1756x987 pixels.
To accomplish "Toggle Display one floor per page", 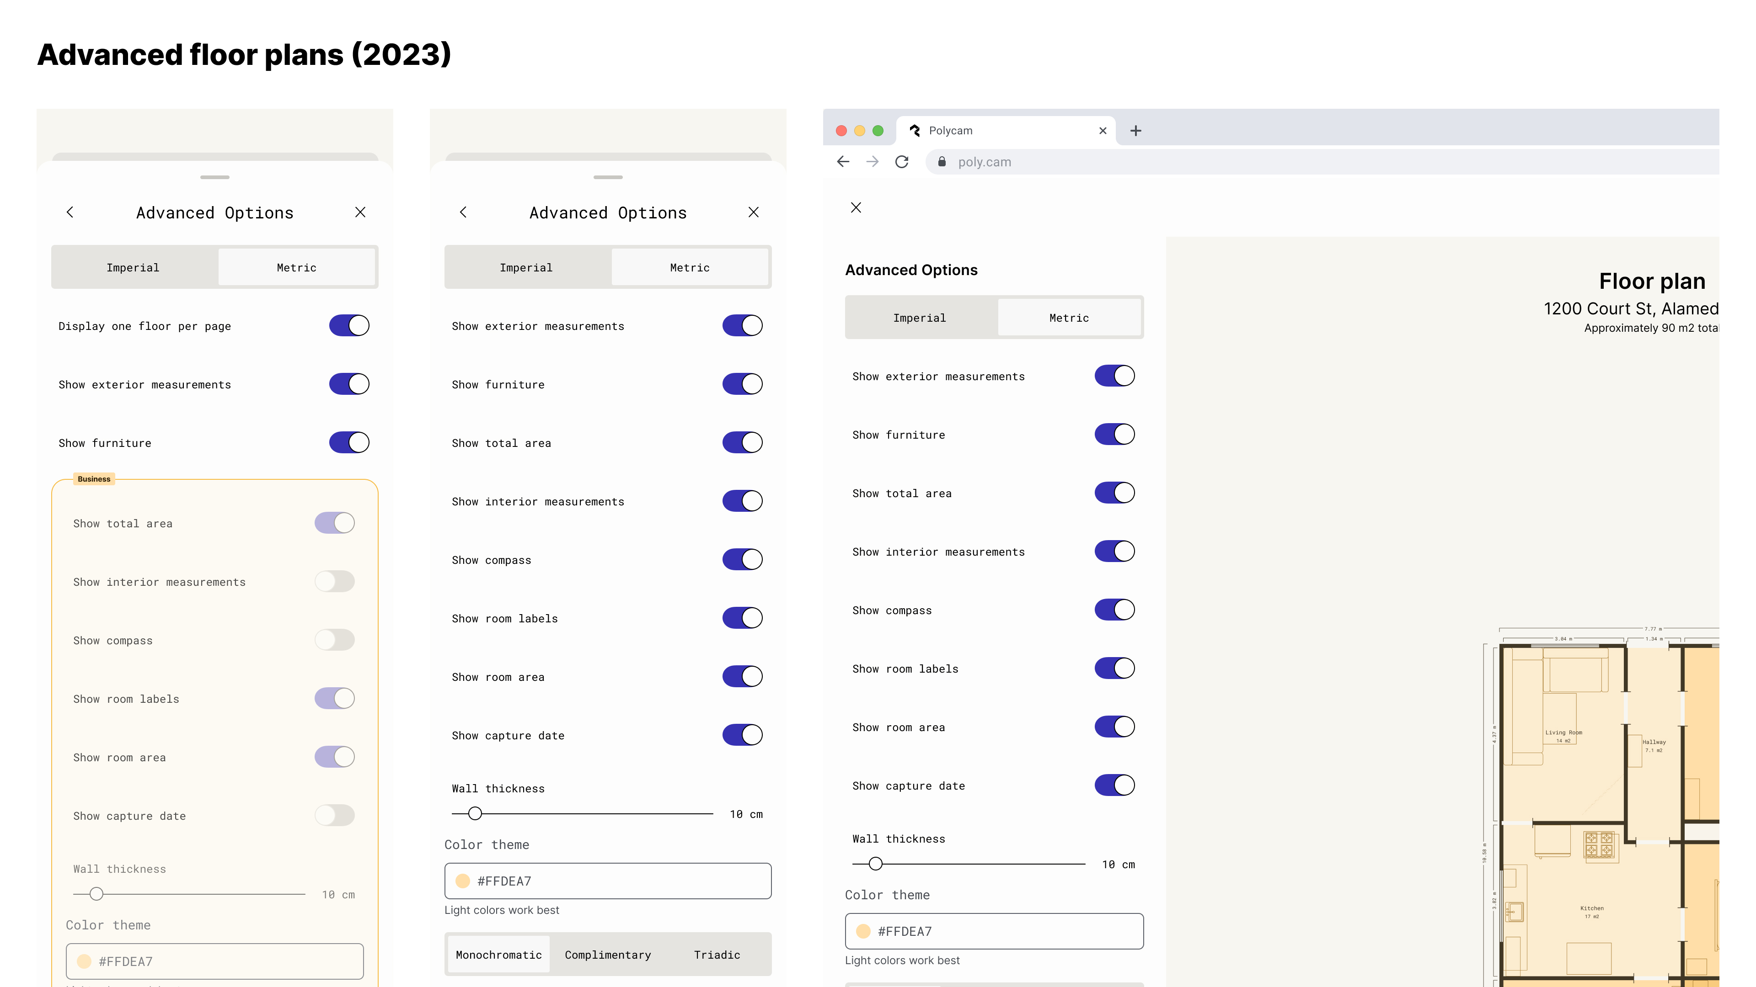I will 349,326.
